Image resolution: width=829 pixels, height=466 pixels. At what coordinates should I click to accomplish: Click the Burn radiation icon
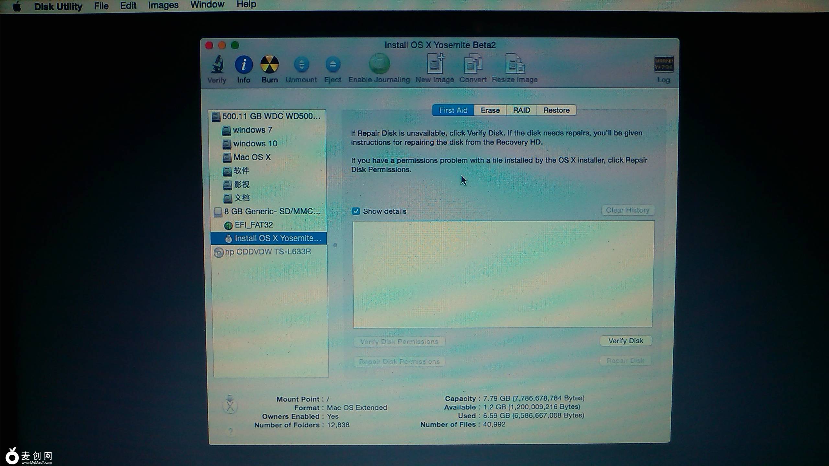click(x=269, y=65)
